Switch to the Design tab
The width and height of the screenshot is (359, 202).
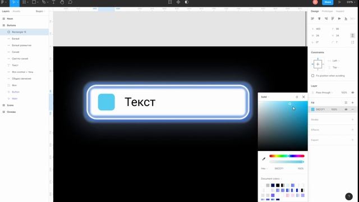[x=315, y=11]
